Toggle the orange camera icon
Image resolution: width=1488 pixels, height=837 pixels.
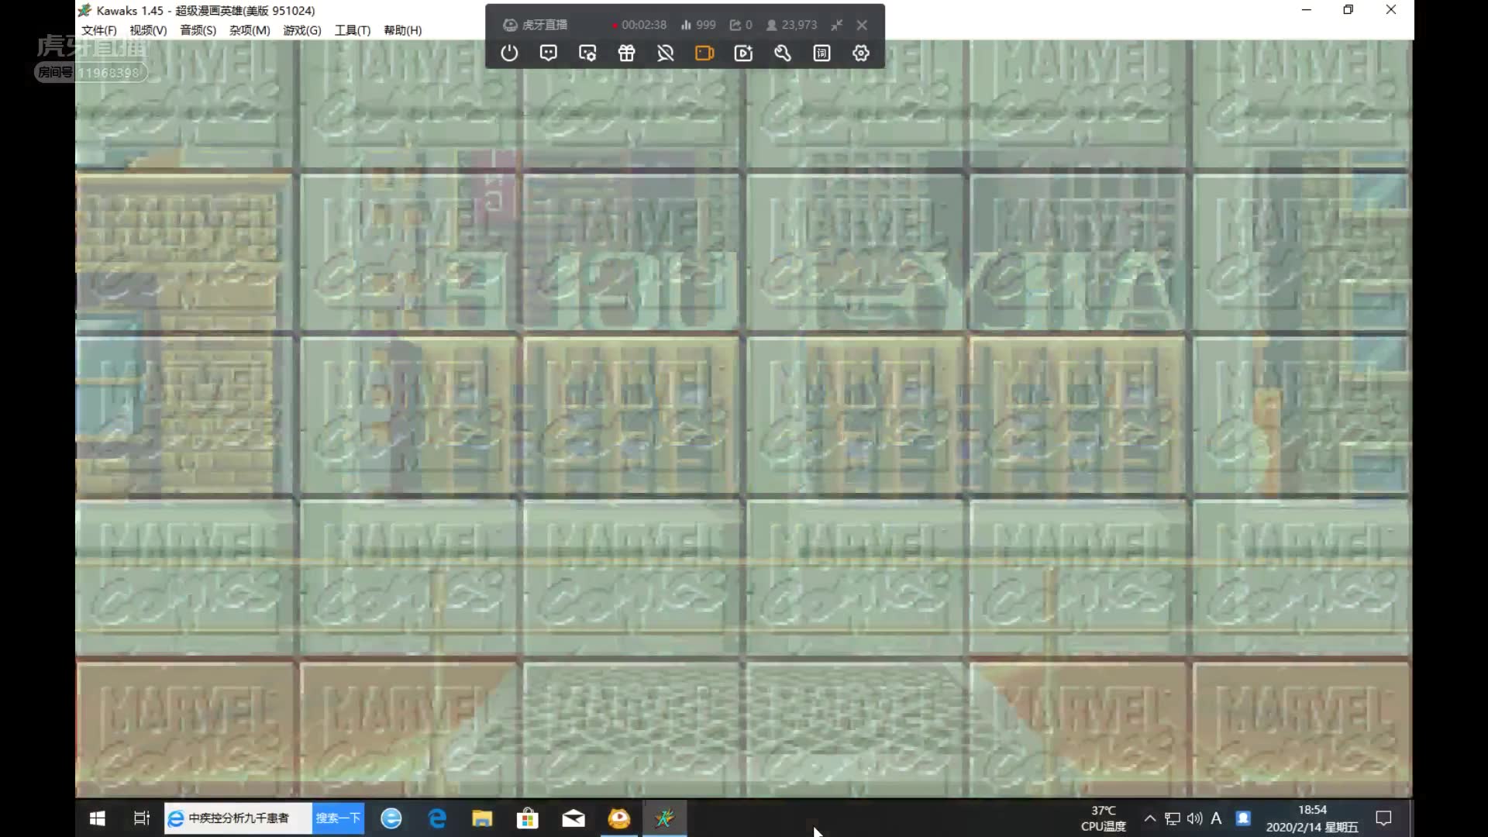pyautogui.click(x=704, y=53)
